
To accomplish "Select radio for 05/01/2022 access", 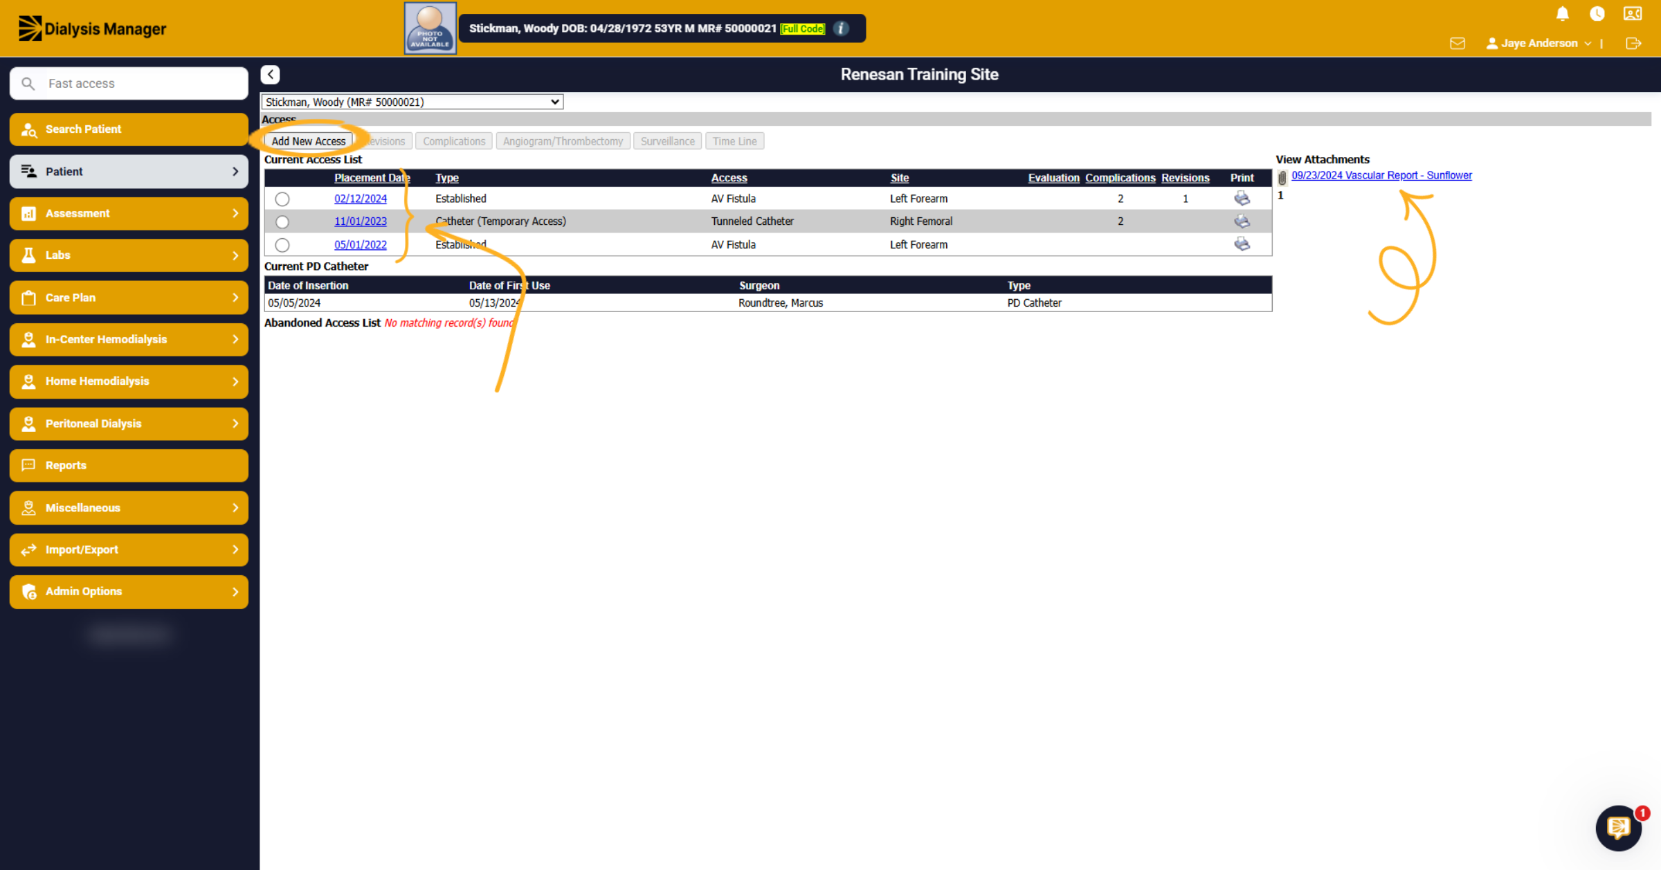I will click(282, 245).
